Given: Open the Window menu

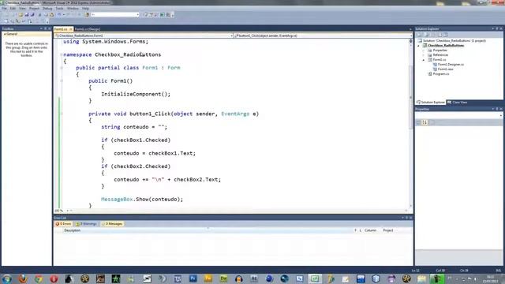Looking at the screenshot, I should click(73, 9).
